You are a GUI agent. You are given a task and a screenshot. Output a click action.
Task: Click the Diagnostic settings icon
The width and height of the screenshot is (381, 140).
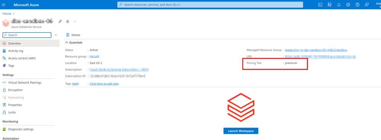point(4,129)
